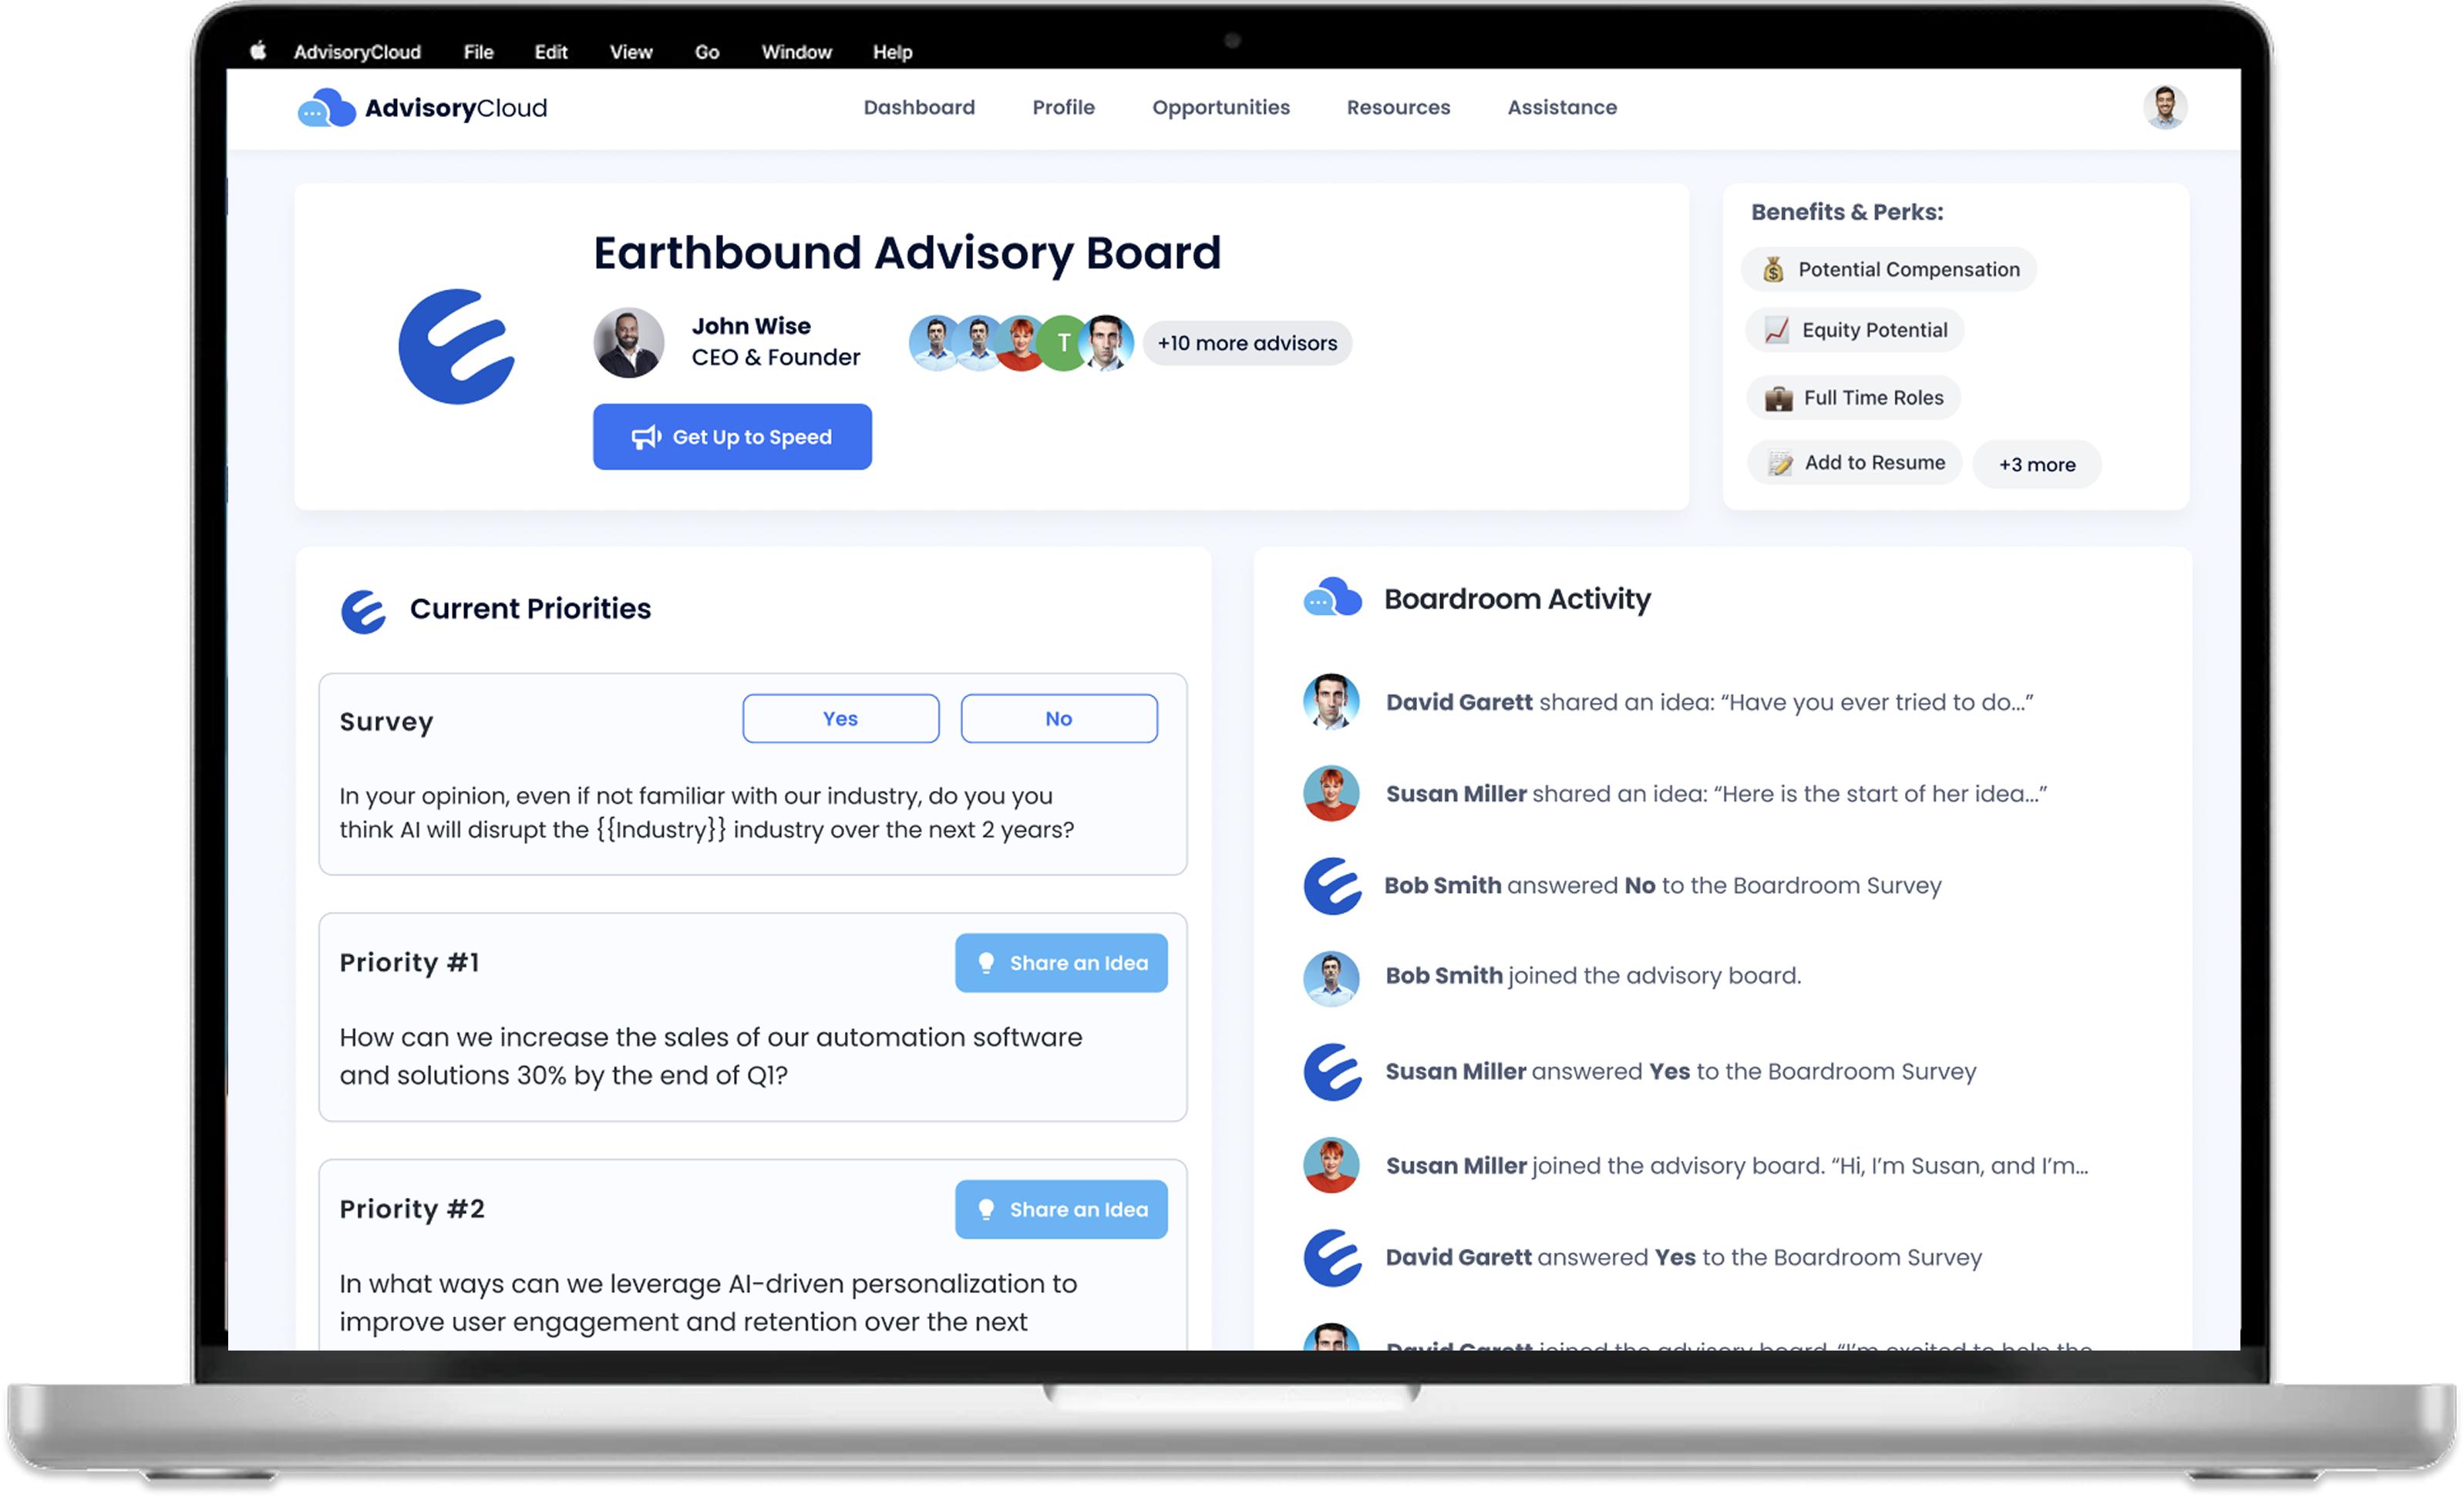Go to the Profile tab
The height and width of the screenshot is (1497, 2464).
(1063, 107)
